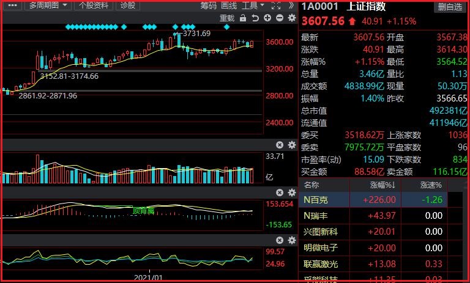Select the 明微电子 stock row
This screenshot has height=283, width=470.
[x=373, y=248]
